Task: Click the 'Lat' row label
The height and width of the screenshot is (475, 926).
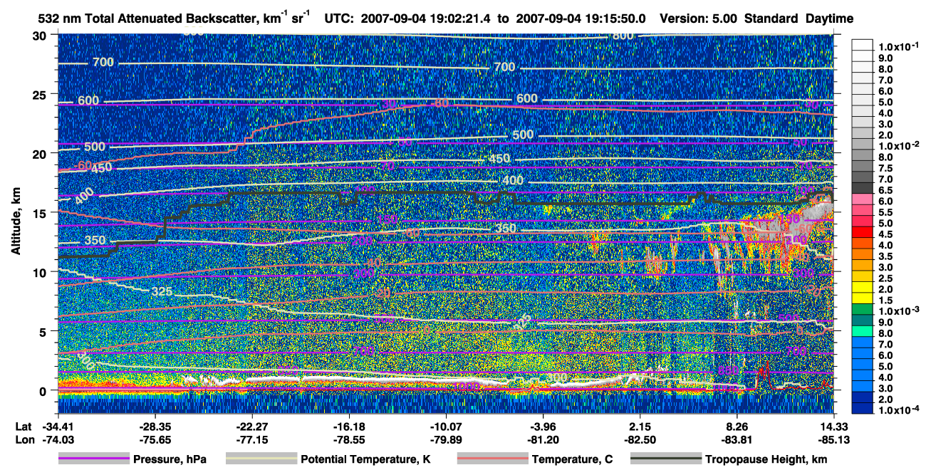Action: (23, 426)
